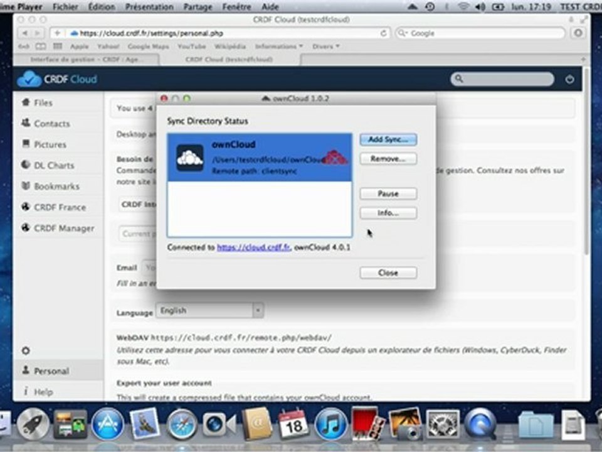Image resolution: width=602 pixels, height=452 pixels.
Task: Open the Language dropdown set to English
Action: (209, 311)
